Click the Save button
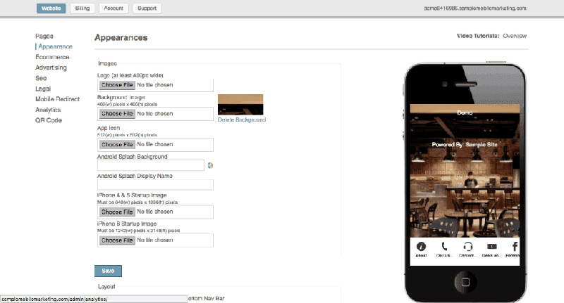This screenshot has height=303, width=564. 108,271
